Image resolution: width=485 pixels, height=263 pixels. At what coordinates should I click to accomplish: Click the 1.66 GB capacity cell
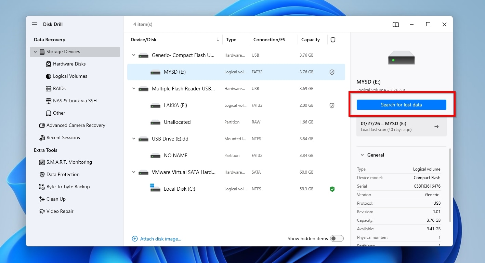click(x=306, y=122)
